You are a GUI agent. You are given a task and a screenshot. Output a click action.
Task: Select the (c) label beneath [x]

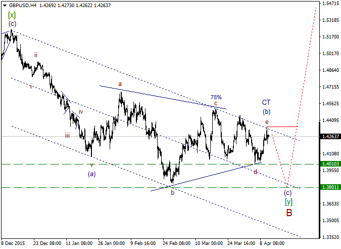click(x=13, y=24)
